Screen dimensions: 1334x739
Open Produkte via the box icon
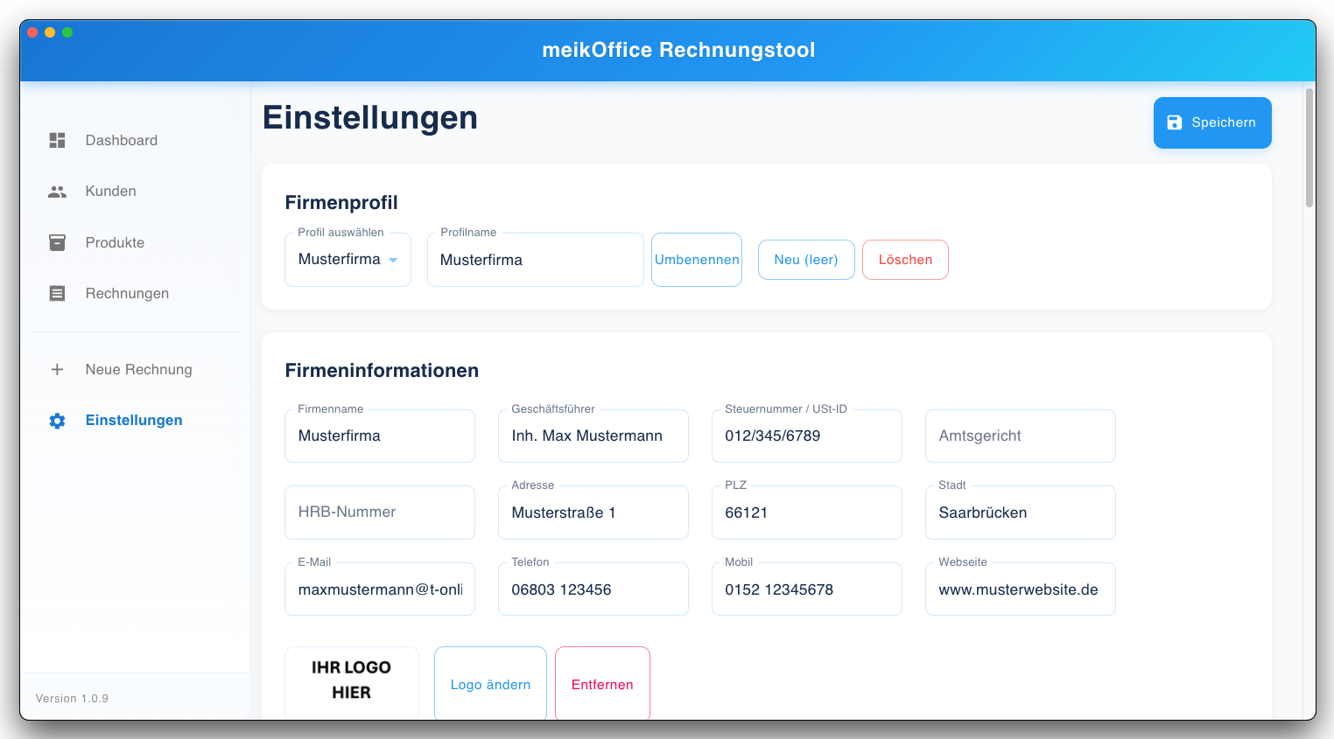[57, 242]
